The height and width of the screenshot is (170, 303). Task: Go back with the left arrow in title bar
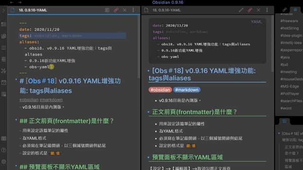(11, 2)
